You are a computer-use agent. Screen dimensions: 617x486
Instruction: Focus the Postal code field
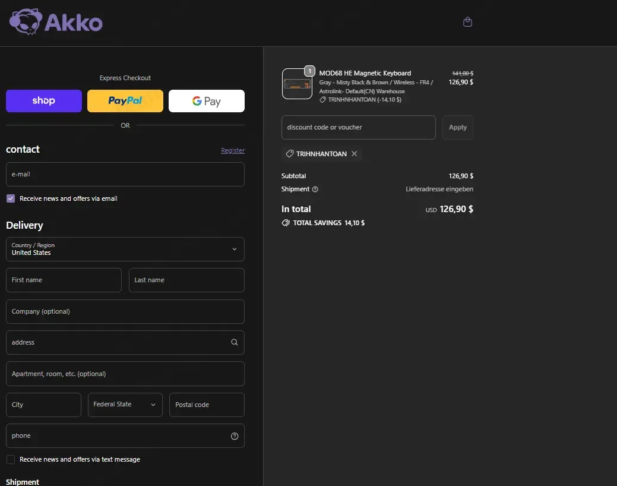coord(207,405)
